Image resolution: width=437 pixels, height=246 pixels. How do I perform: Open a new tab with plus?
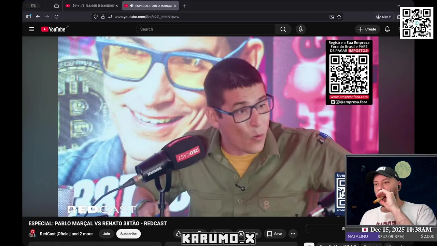pyautogui.click(x=185, y=6)
